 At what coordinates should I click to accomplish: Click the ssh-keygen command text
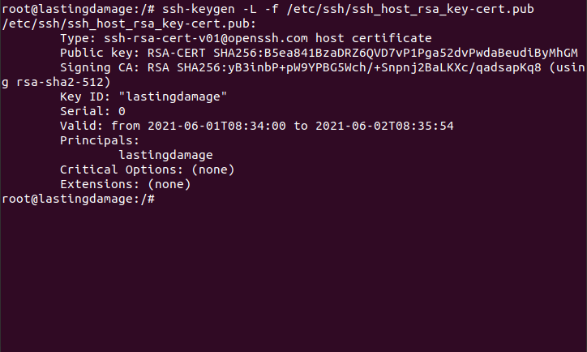pos(348,9)
